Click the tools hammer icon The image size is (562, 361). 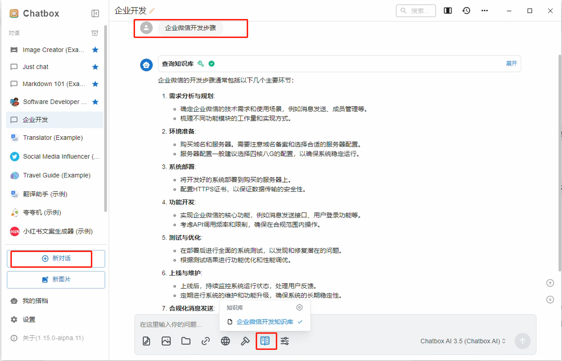pos(245,341)
